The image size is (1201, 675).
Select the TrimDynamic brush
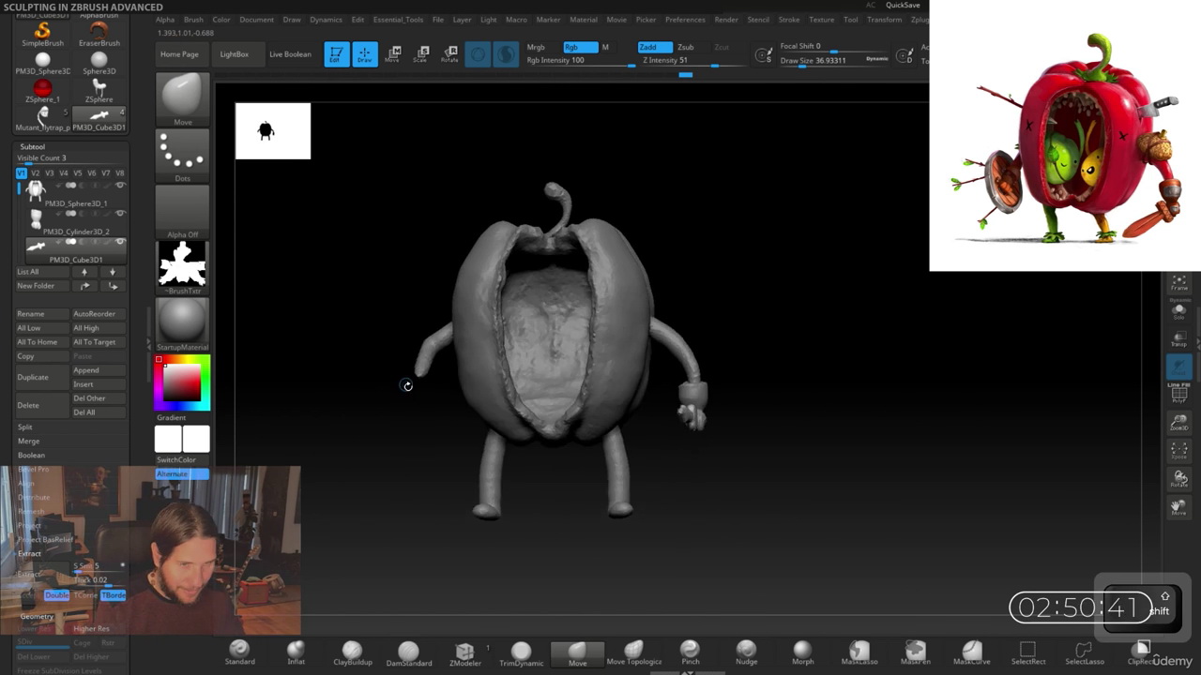(x=521, y=652)
